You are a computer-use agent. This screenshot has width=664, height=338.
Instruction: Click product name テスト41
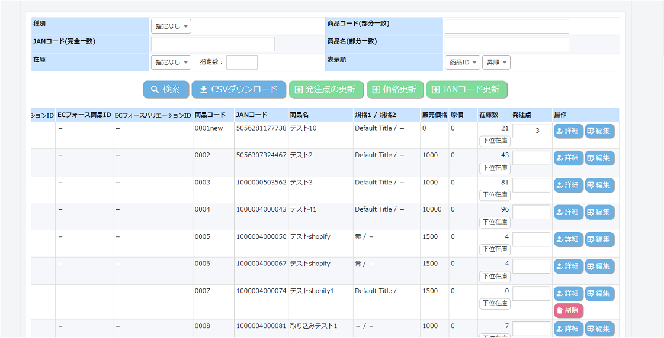coord(303,209)
